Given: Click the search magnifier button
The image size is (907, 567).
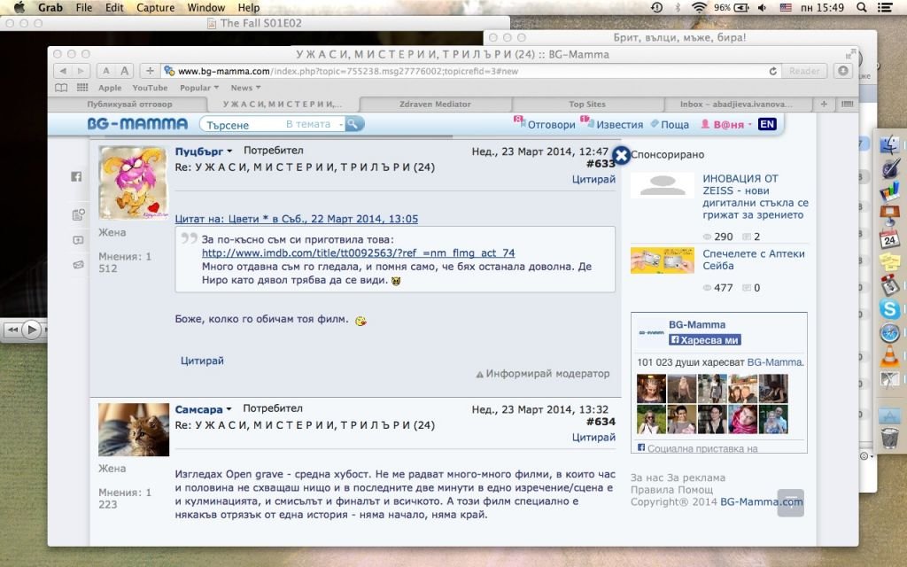Looking at the screenshot, I should [353, 124].
